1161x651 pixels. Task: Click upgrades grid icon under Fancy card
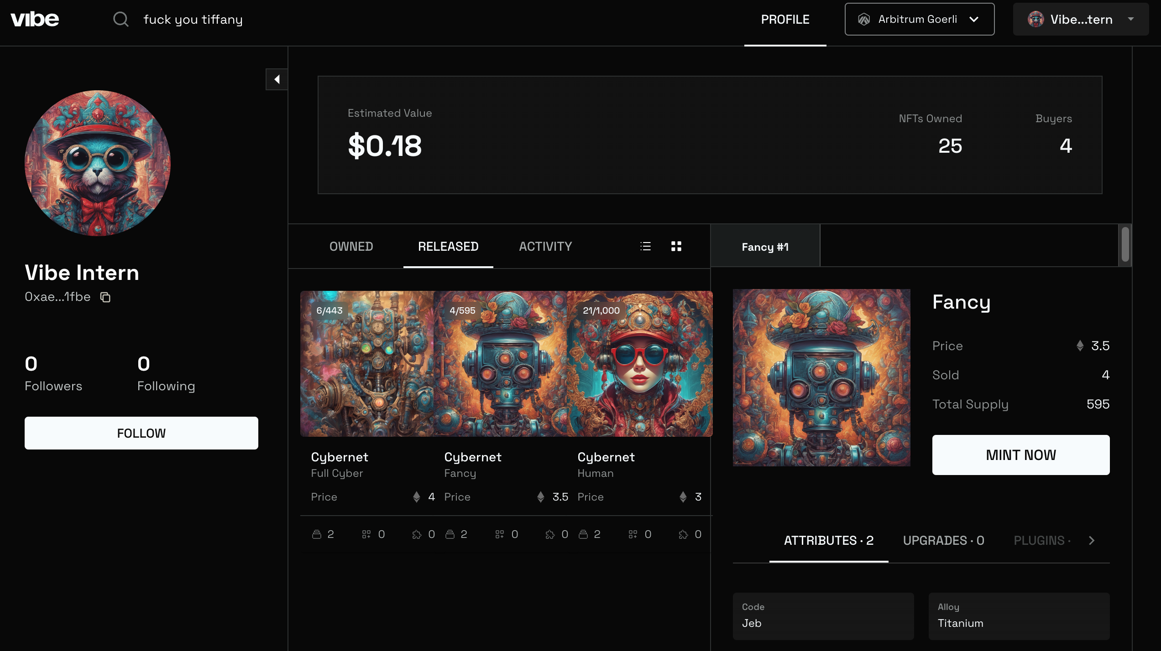click(500, 534)
